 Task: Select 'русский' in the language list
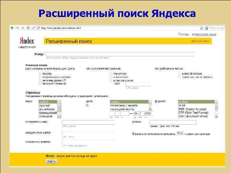[x=48, y=105]
